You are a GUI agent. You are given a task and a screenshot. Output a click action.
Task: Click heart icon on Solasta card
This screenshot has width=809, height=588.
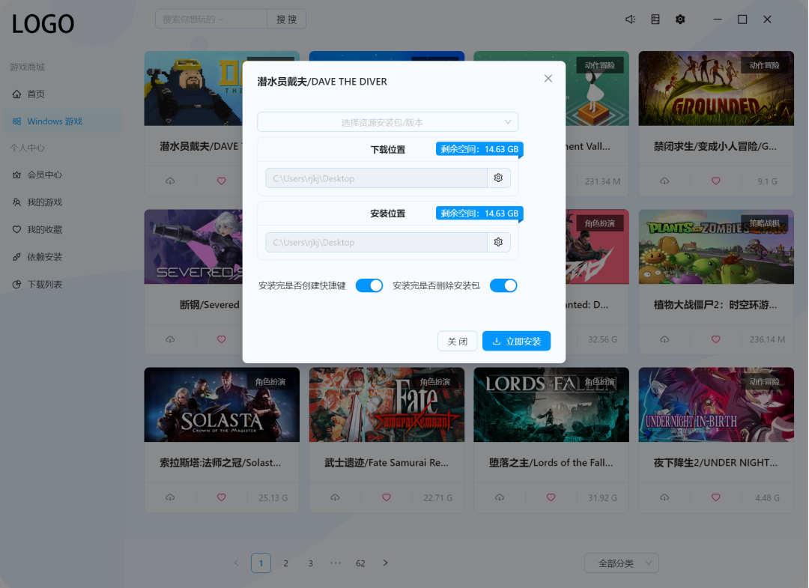coord(221,497)
